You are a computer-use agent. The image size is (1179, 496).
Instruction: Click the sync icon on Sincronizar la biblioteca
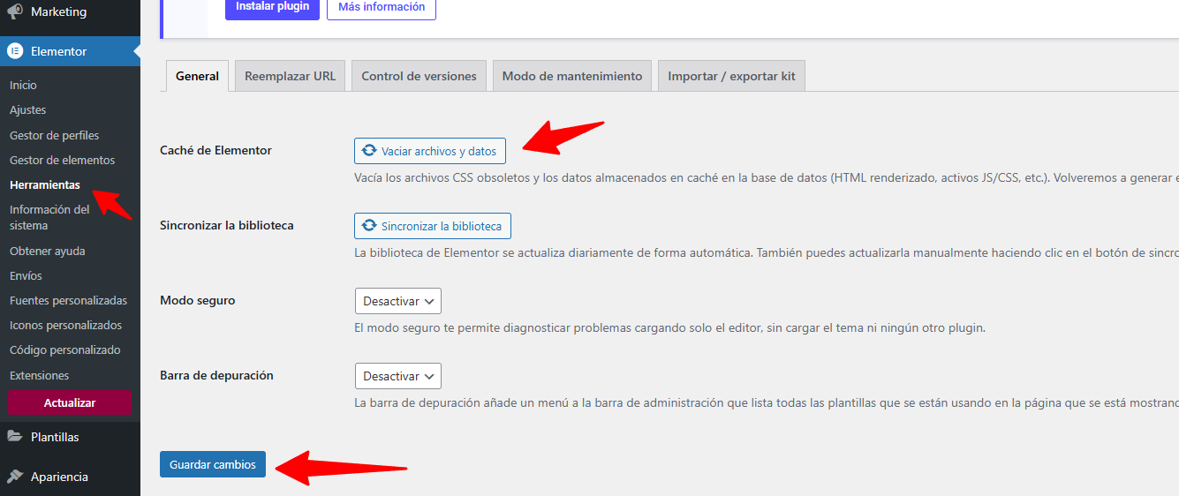(x=370, y=226)
